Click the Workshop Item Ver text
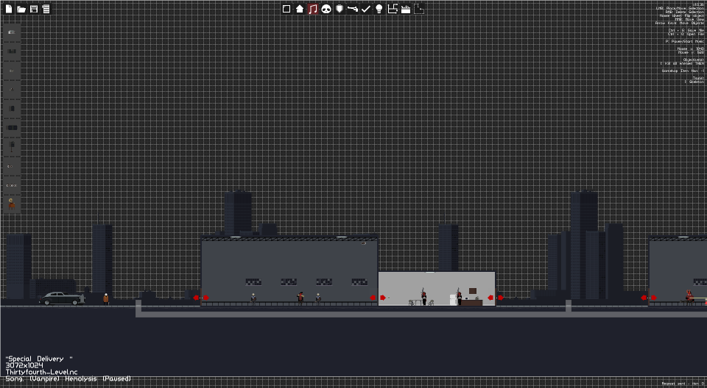The image size is (707, 388). pos(683,71)
